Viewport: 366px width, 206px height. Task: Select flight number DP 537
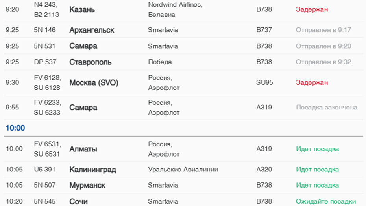(x=45, y=62)
